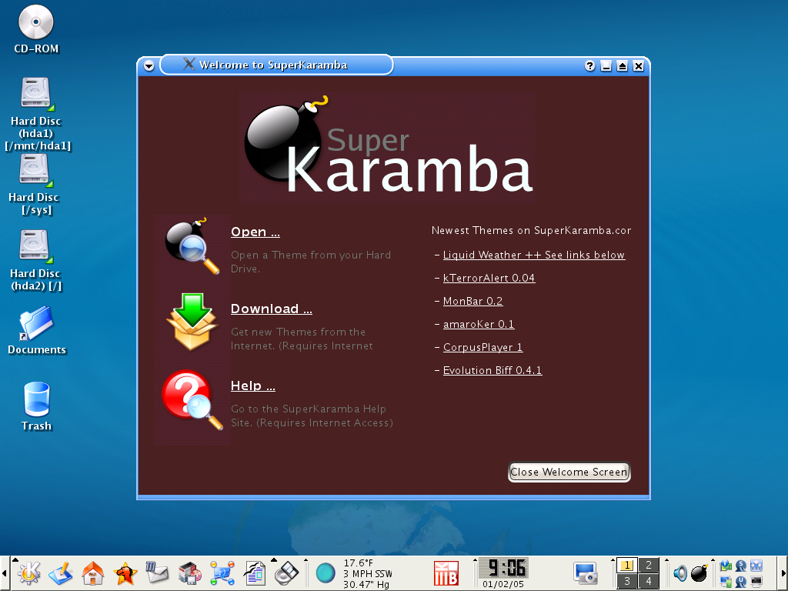The image size is (788, 591).
Task: Click the Help red question mark icon
Action: pos(192,399)
